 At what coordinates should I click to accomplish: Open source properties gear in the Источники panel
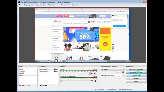[x=46, y=85]
